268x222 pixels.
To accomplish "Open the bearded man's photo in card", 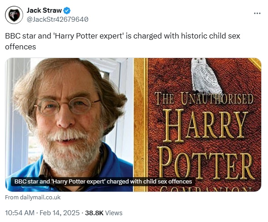I will pos(69,125).
